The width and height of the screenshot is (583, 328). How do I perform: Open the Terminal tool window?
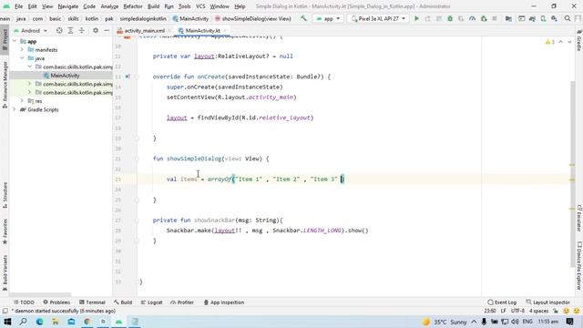point(92,302)
